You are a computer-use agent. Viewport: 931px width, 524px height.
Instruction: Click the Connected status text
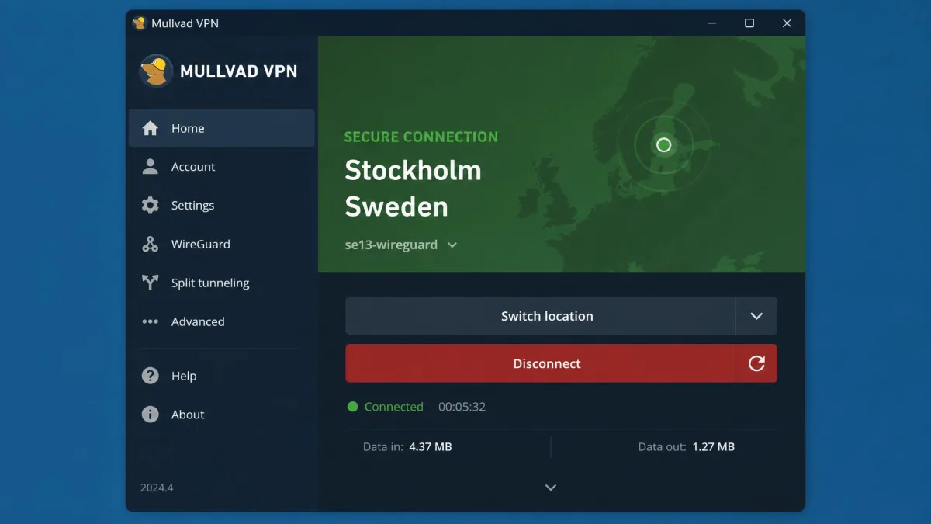394,407
